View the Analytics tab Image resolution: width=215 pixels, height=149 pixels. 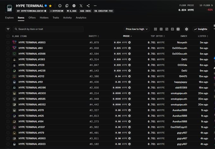pyautogui.click(x=81, y=18)
